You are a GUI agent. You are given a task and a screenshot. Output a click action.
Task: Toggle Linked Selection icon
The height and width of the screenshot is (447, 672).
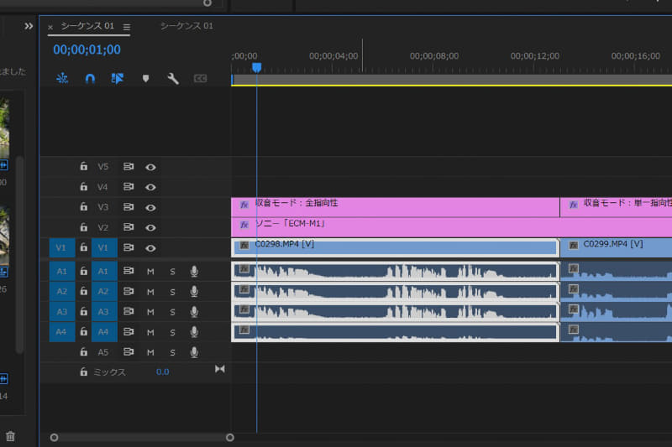(117, 78)
